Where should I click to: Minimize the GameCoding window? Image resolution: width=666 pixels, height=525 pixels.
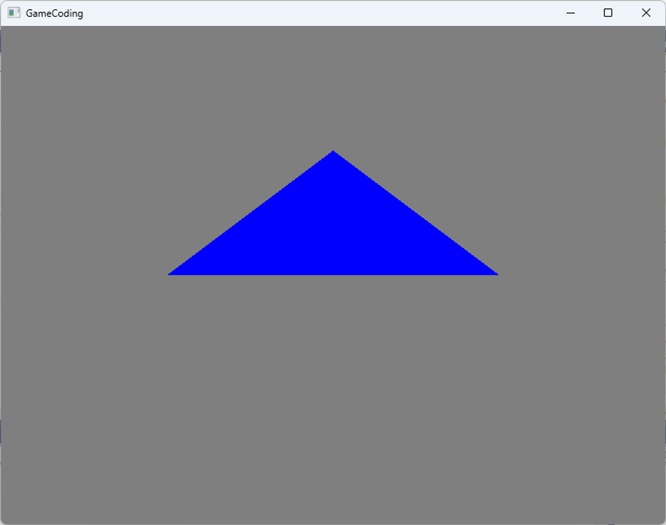click(570, 13)
